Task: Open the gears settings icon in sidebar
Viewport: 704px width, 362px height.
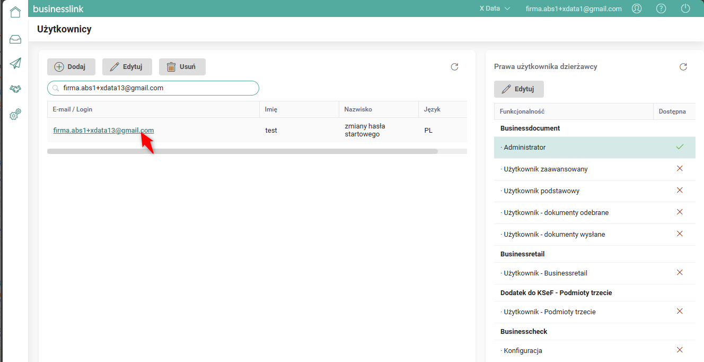Action: click(x=15, y=114)
